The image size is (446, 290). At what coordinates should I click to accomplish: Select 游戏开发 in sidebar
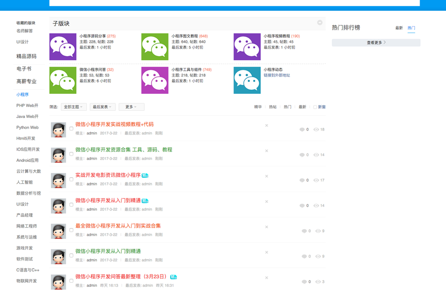[x=24, y=248]
